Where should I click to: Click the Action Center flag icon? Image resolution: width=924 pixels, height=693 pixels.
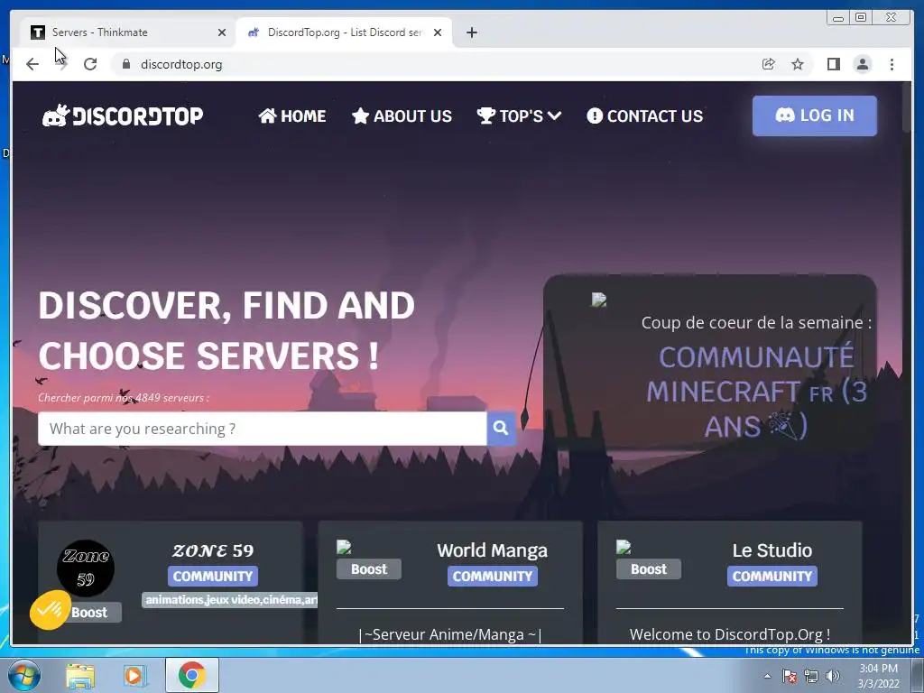coord(790,676)
